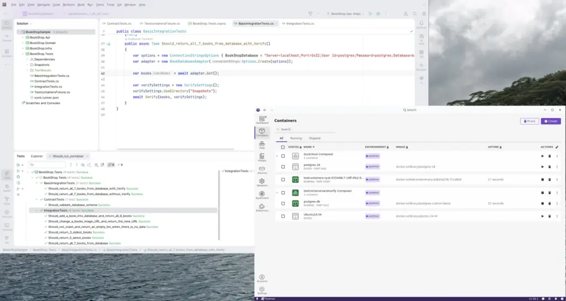The image size is (566, 301).
Task: Collapse ContractTests node in test results
Action: [36, 199]
